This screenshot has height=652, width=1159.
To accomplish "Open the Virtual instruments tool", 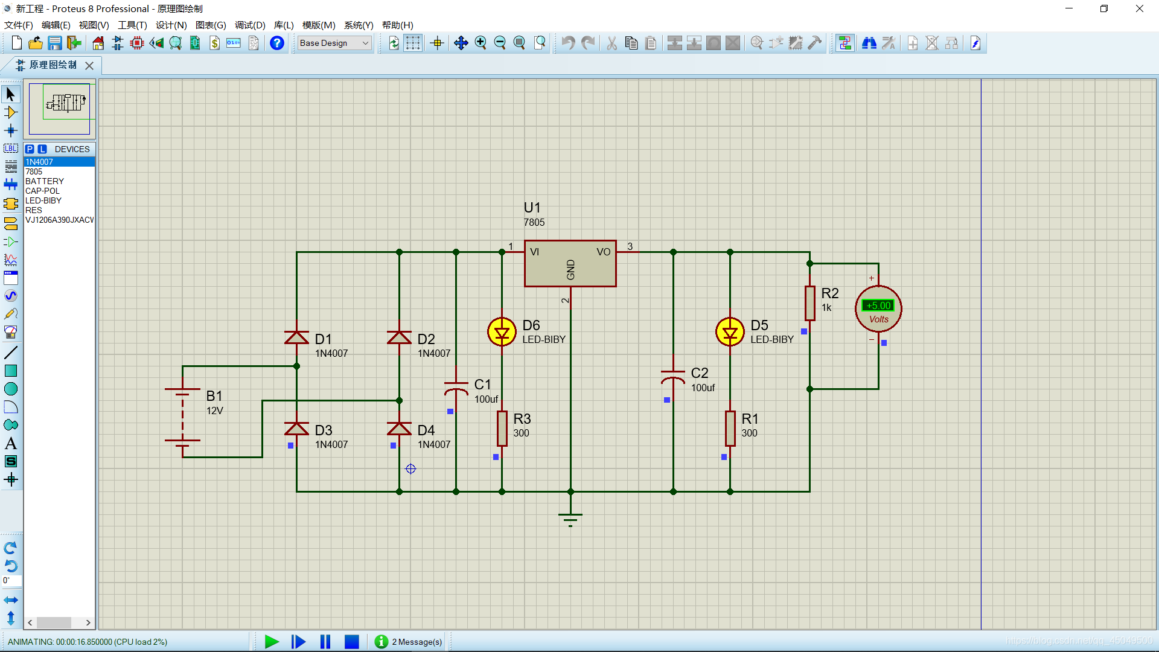I will point(10,332).
